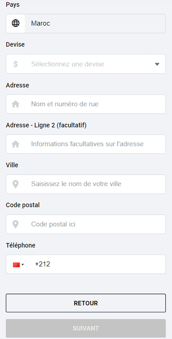
Task: Click the house icon in Adresse Ligne 2
Action: click(16, 144)
